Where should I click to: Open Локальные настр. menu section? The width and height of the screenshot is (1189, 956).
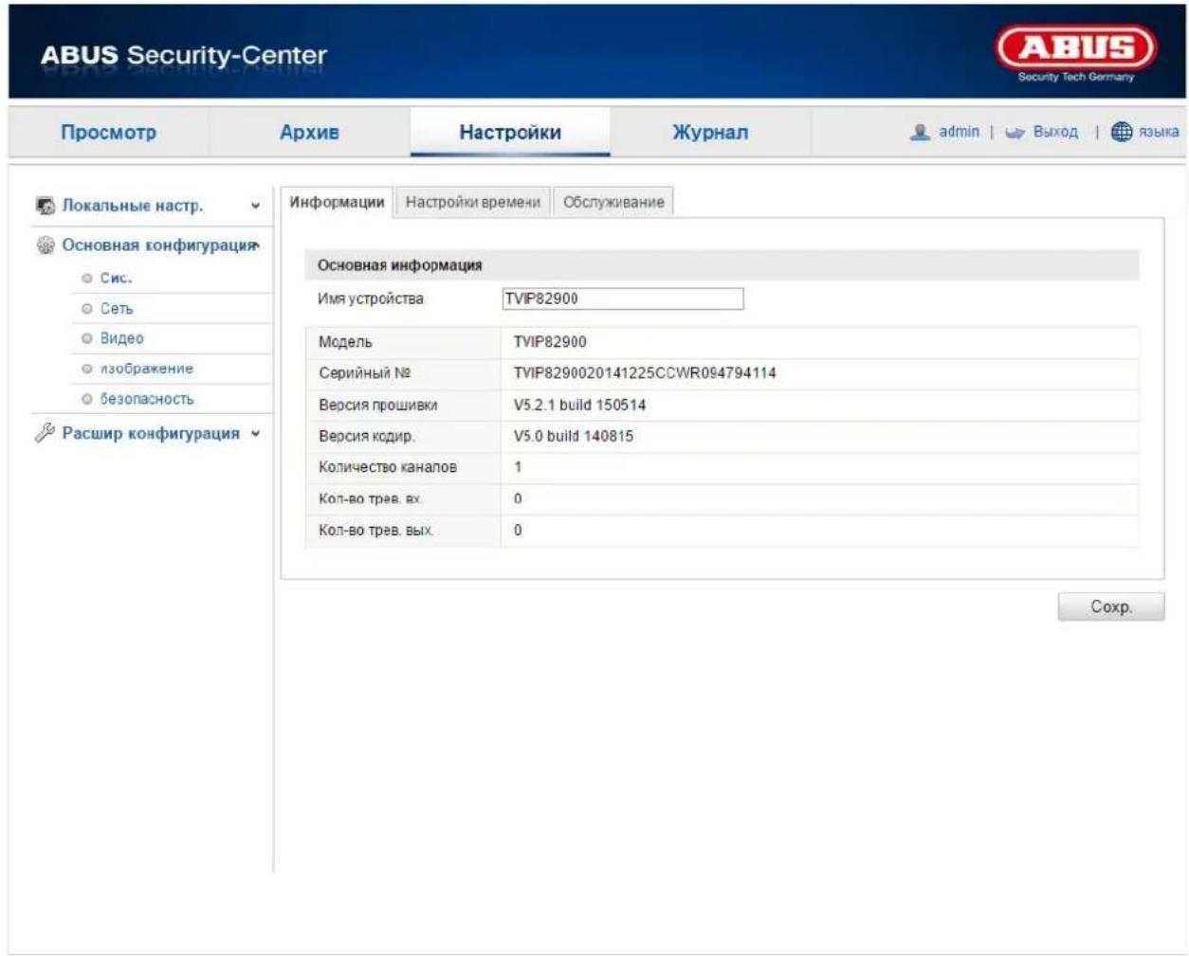point(133,206)
